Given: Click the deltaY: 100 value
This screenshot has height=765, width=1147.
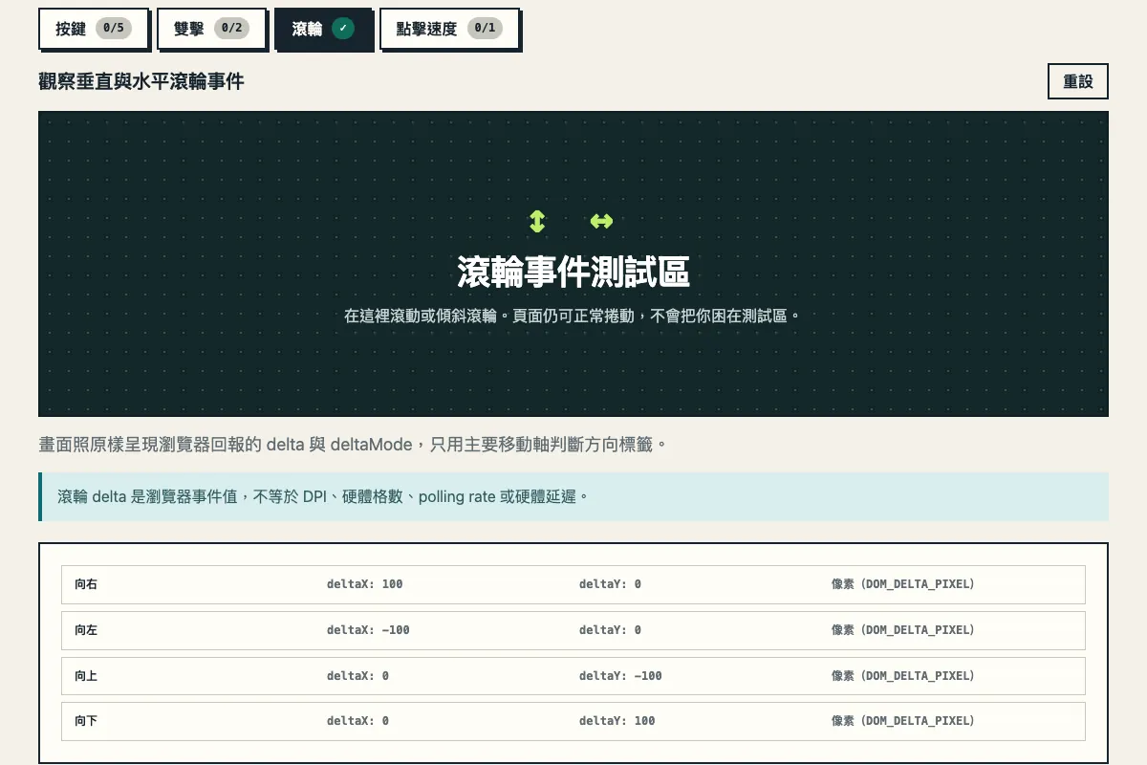Looking at the screenshot, I should coord(617,721).
